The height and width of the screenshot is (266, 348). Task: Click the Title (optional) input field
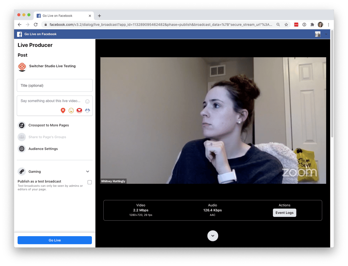[55, 85]
